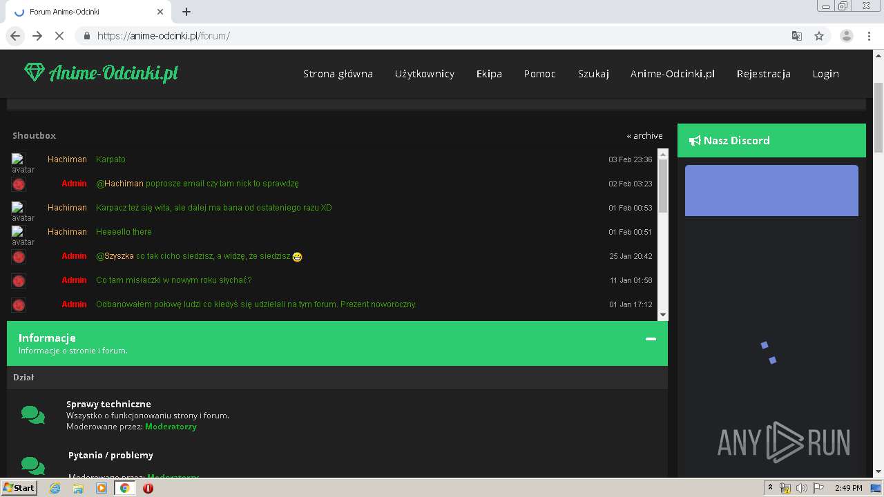Screen dimensions: 884x497
Task: Click Hachiman username next to 'Heeeello there'
Action: pos(67,232)
